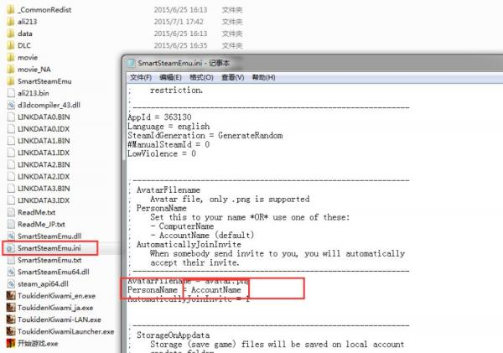Open the 帮助(H) menu in Notepad

(x=263, y=77)
